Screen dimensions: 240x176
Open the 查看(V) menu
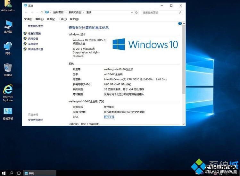(51, 19)
